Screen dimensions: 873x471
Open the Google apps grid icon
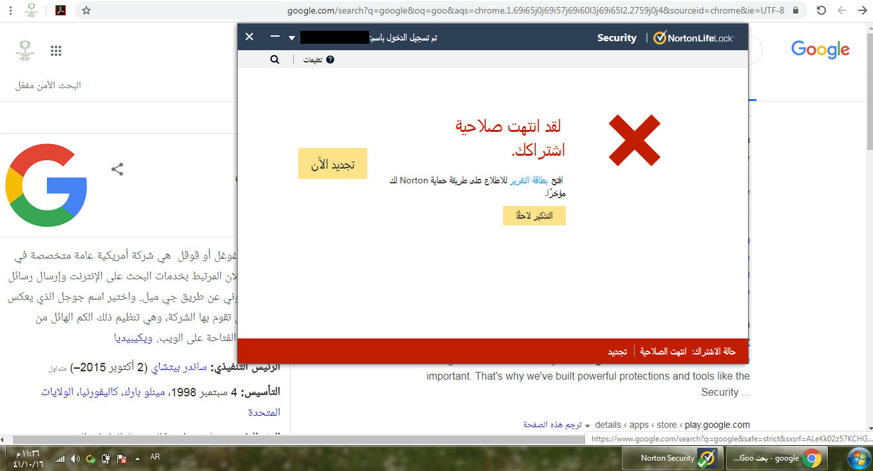point(56,51)
